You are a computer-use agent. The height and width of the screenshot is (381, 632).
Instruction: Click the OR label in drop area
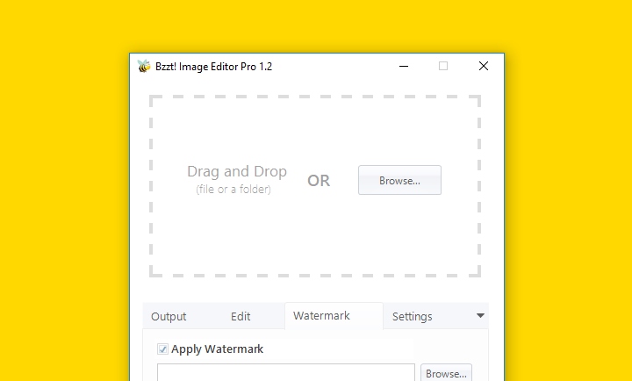(x=319, y=181)
